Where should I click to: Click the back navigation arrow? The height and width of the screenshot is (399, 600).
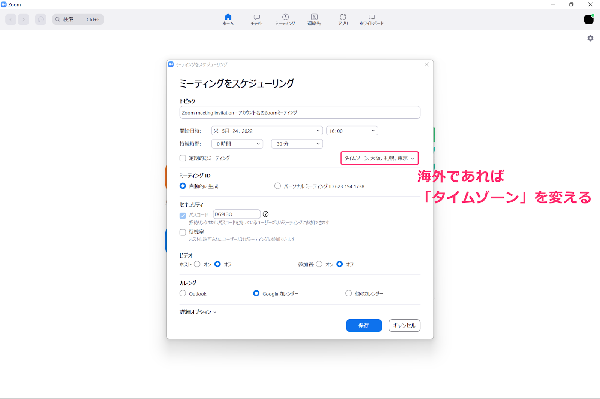click(11, 19)
